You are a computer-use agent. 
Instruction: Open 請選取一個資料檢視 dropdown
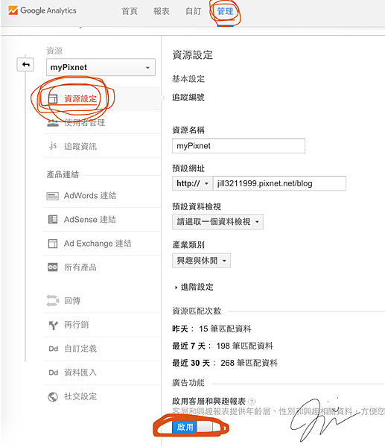click(x=217, y=222)
